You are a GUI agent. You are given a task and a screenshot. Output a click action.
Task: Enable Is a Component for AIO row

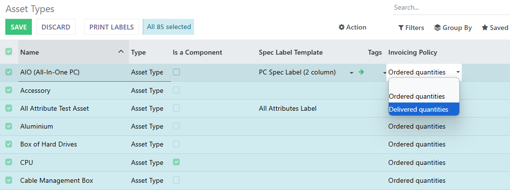tap(176, 72)
